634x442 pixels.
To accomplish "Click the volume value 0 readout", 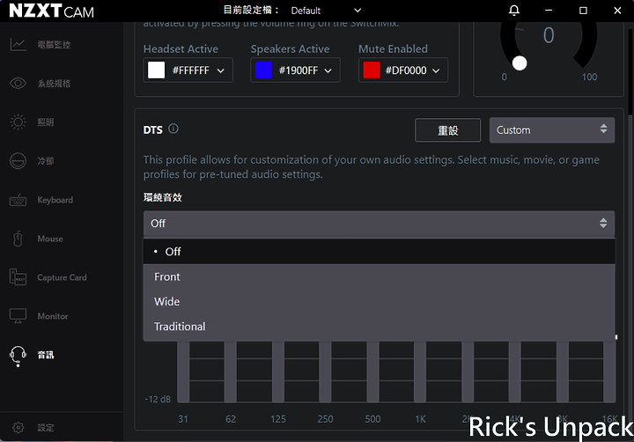I will click(549, 35).
